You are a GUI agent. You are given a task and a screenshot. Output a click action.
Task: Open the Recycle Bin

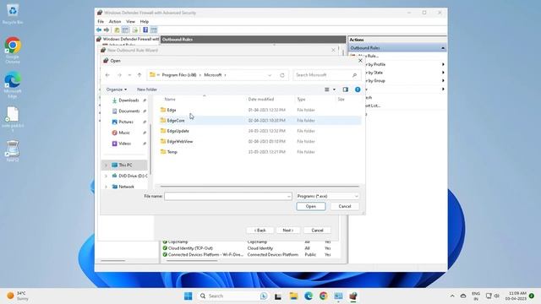click(13, 14)
